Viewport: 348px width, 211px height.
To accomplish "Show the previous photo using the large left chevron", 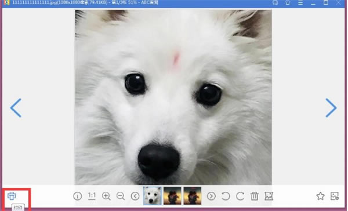I will pyautogui.click(x=16, y=108).
